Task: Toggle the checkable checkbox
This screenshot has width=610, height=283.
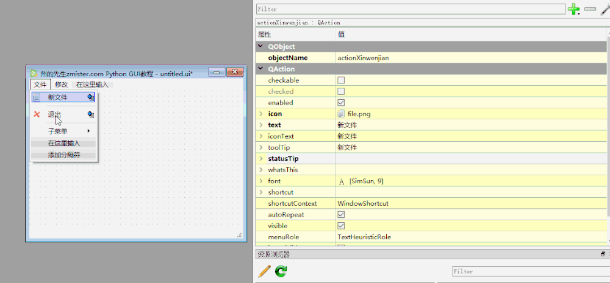Action: pyautogui.click(x=341, y=80)
